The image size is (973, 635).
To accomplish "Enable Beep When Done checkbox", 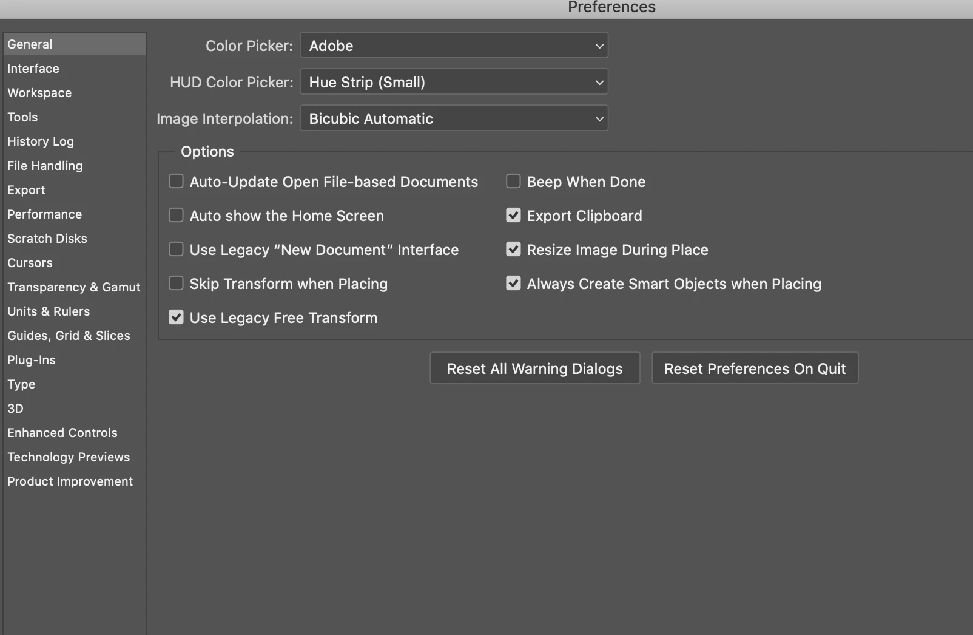I will [x=513, y=182].
